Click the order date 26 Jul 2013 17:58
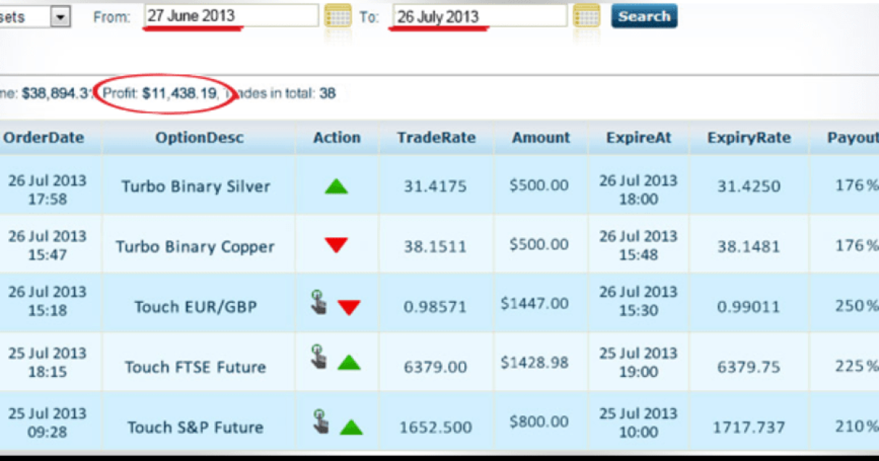The width and height of the screenshot is (879, 461). [47, 190]
